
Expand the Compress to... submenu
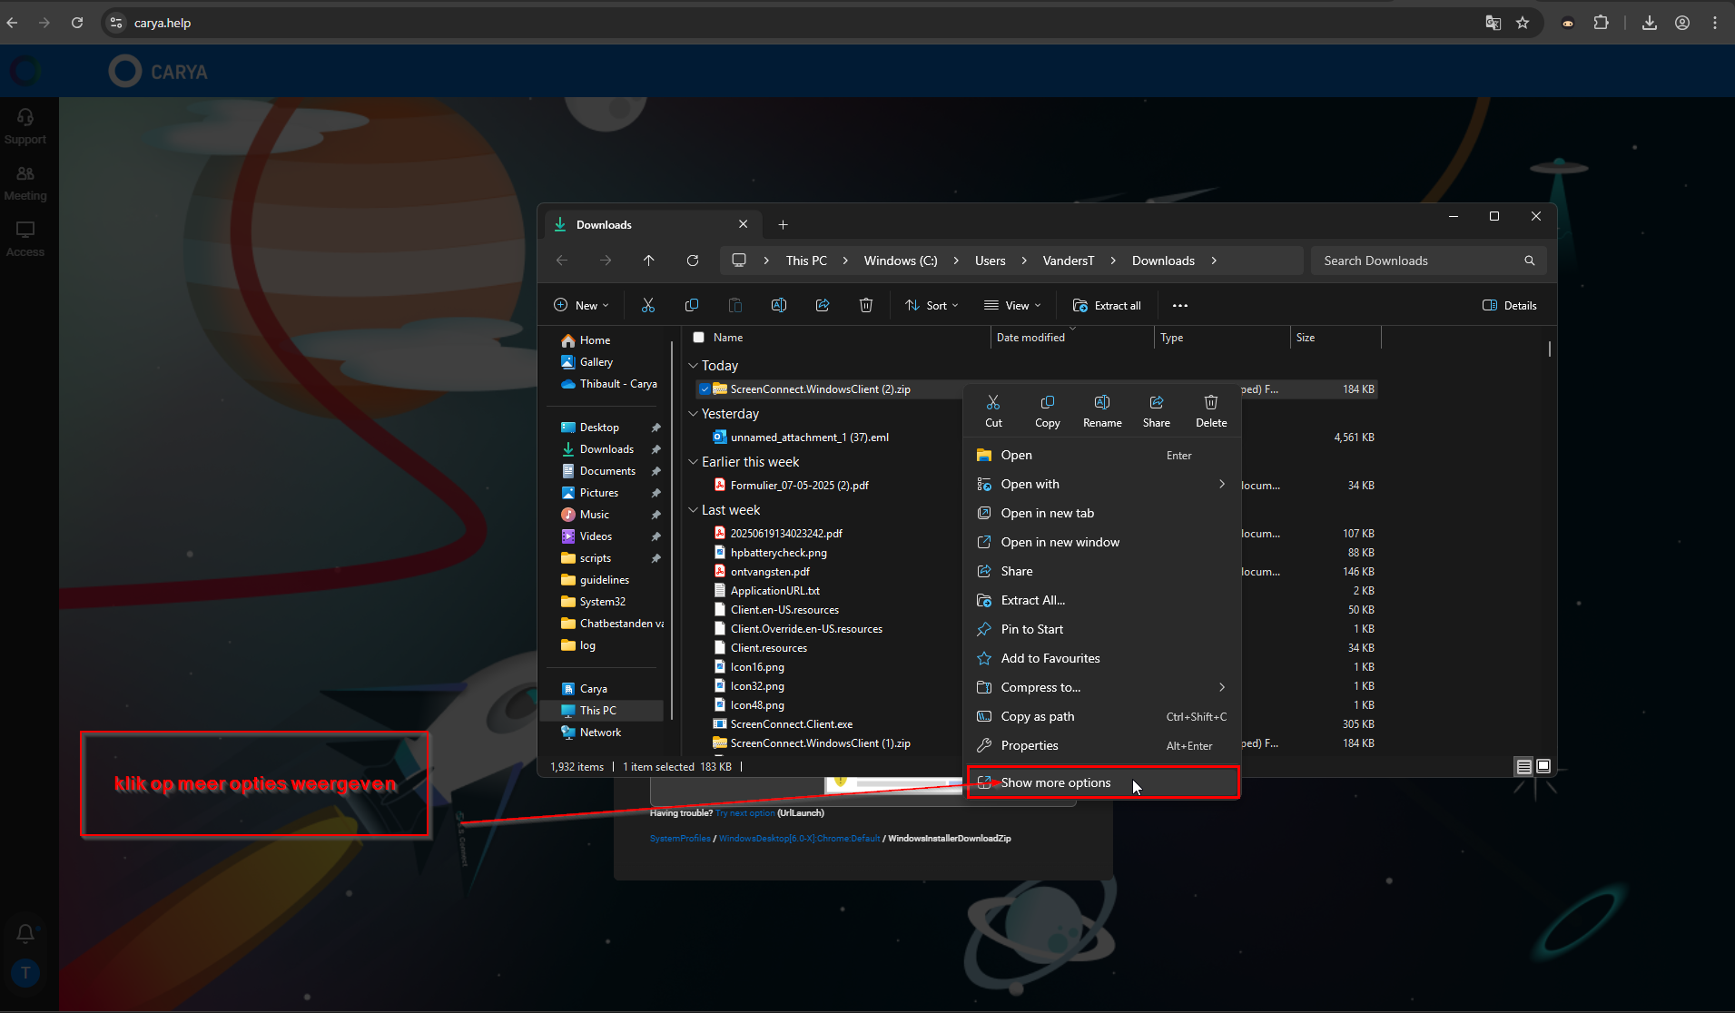click(x=1222, y=687)
